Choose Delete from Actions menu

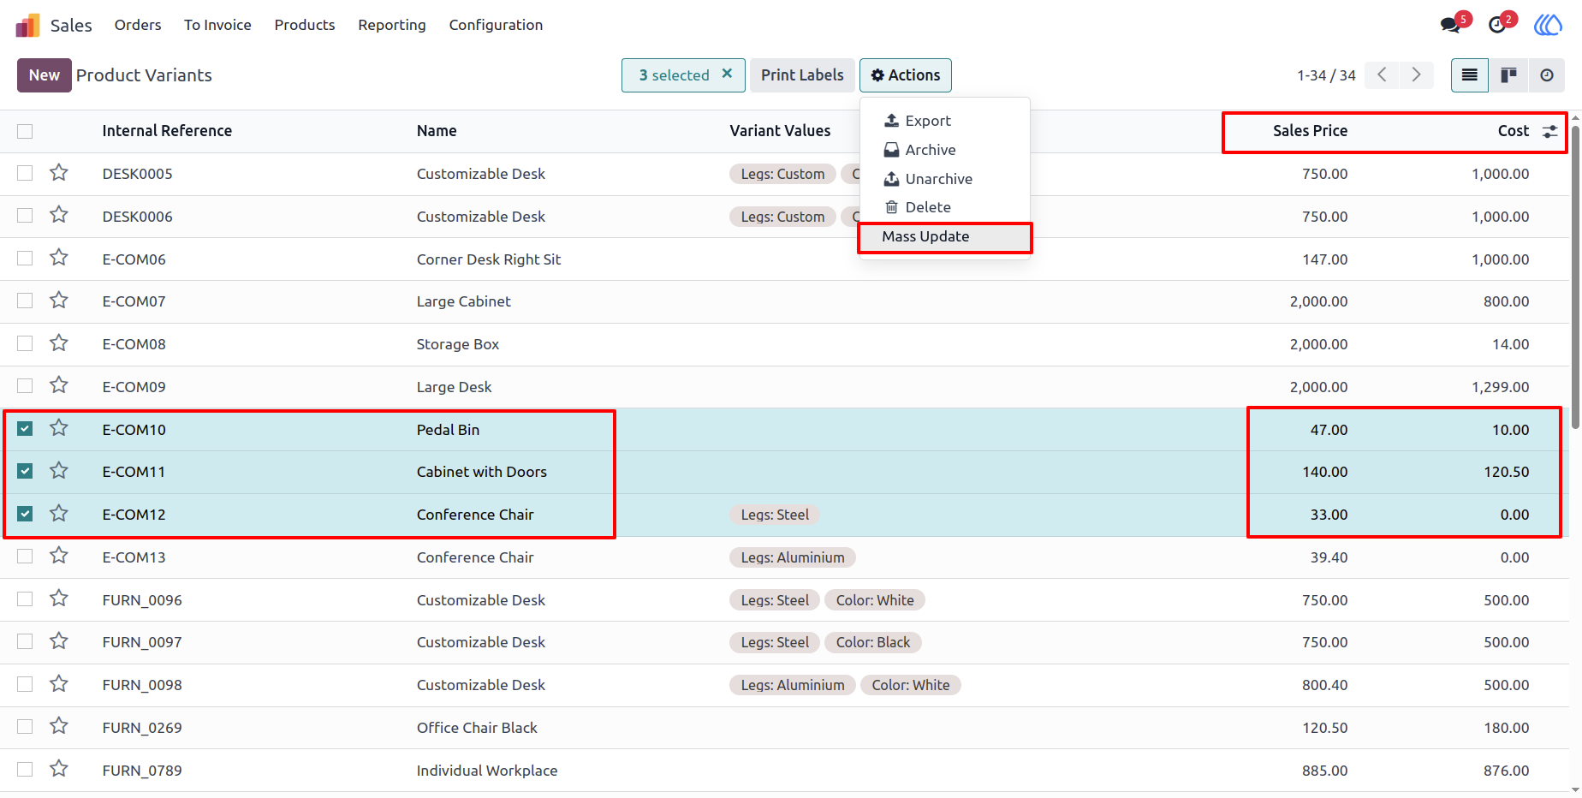click(945, 207)
